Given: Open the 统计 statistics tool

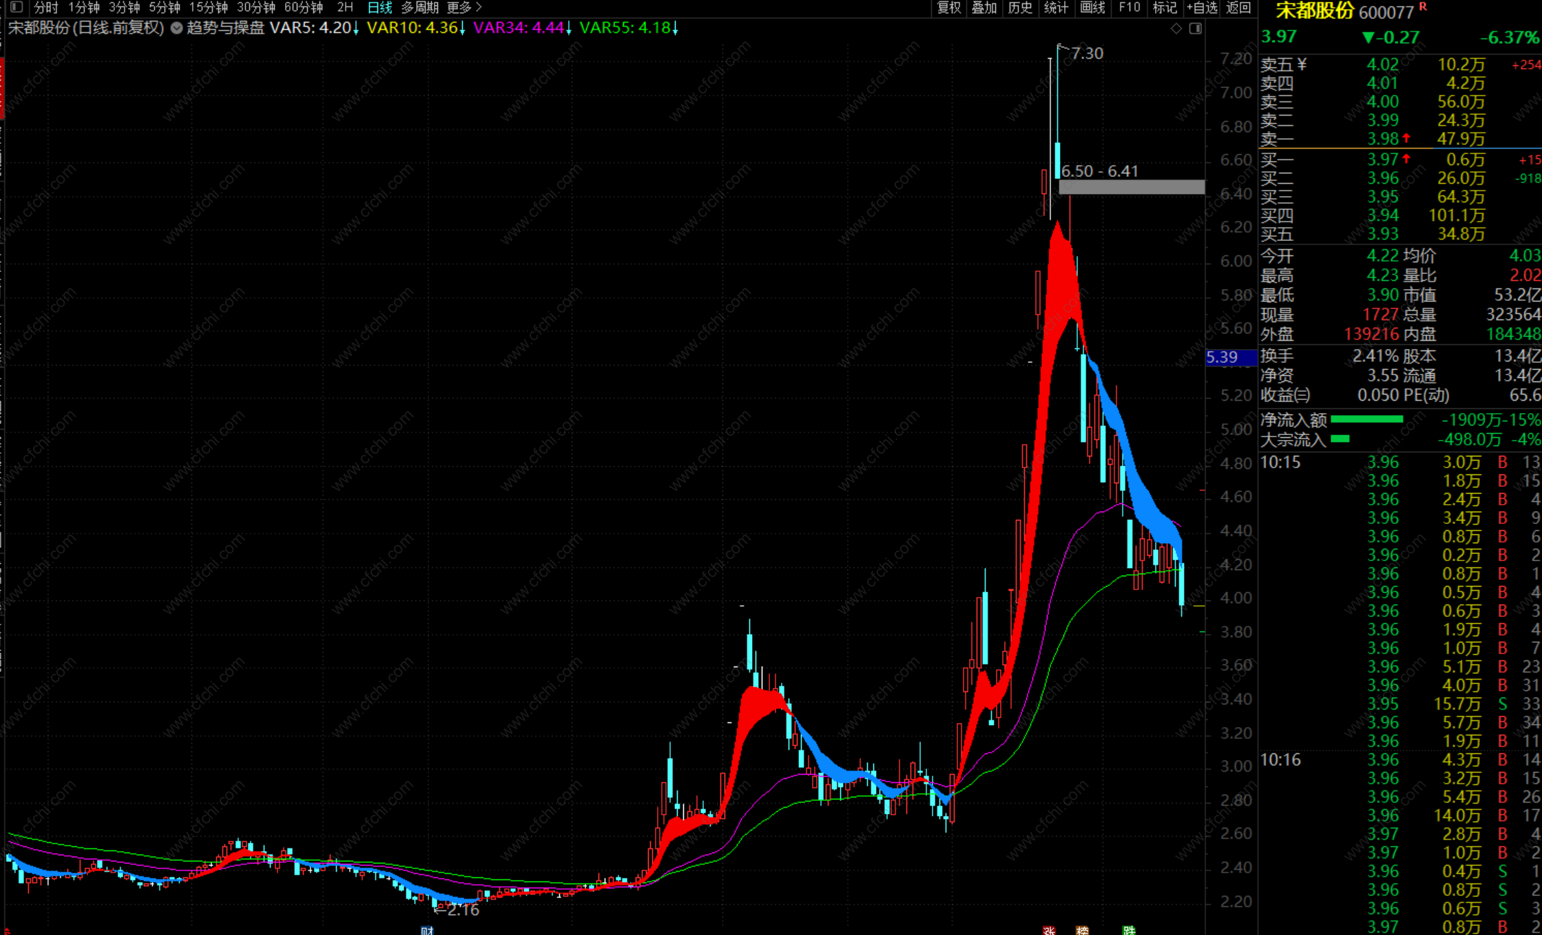Looking at the screenshot, I should [1056, 8].
